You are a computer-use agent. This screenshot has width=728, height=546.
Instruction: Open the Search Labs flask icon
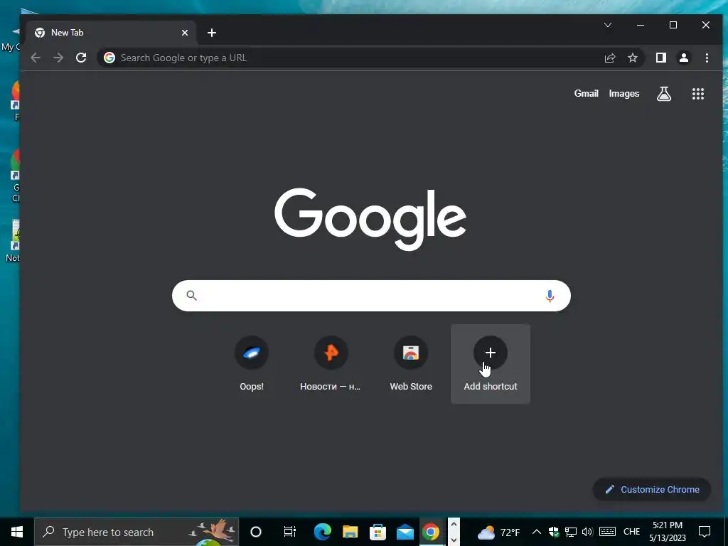click(664, 94)
